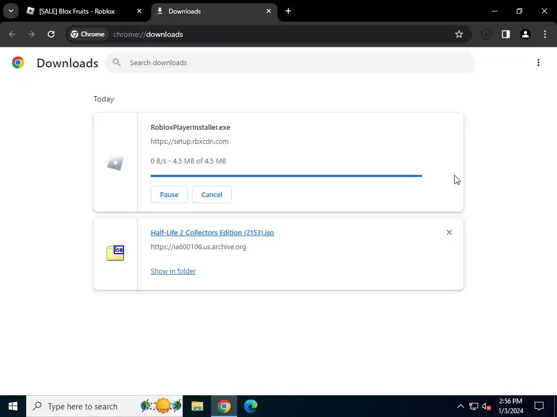Open File Explorer from the taskbar

[x=197, y=406]
